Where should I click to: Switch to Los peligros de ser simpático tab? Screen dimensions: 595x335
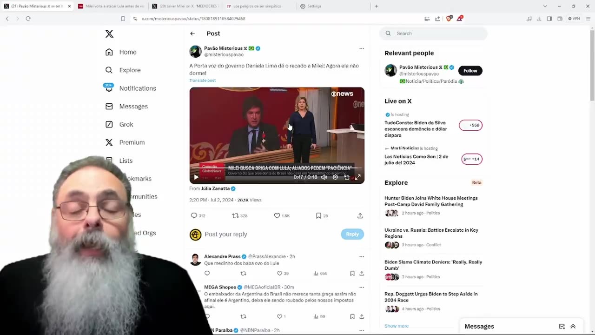(257, 6)
